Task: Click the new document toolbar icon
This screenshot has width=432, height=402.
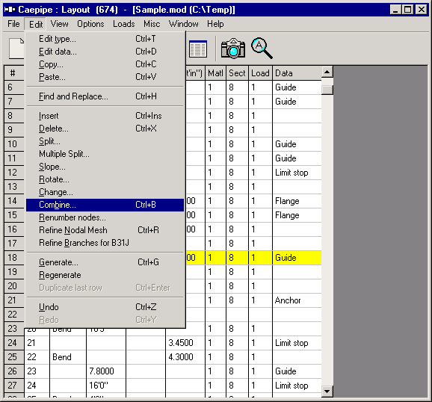Action: click(x=16, y=49)
